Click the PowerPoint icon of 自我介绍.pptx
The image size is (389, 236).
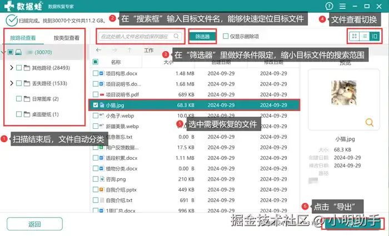coord(102,190)
